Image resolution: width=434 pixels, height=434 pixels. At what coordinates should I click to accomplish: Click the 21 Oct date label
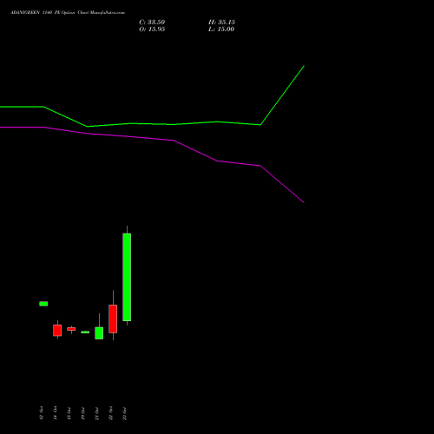pos(96,413)
